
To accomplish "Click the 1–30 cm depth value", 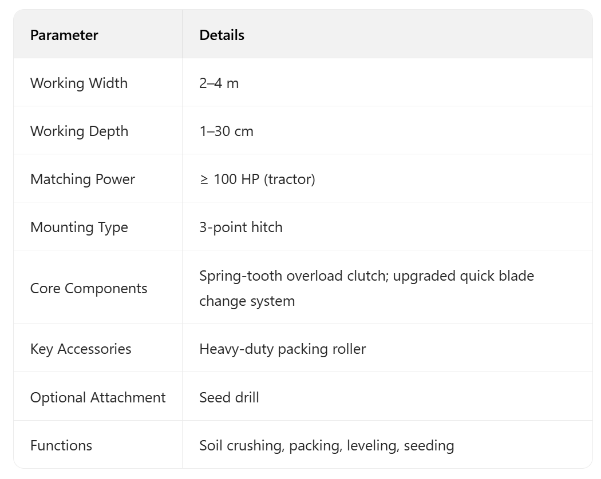I will pos(226,131).
